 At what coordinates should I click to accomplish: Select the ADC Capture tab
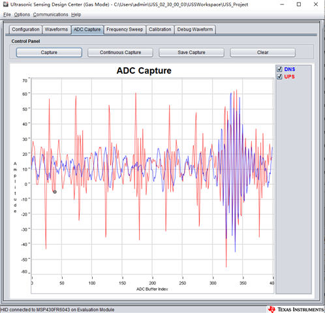(87, 29)
